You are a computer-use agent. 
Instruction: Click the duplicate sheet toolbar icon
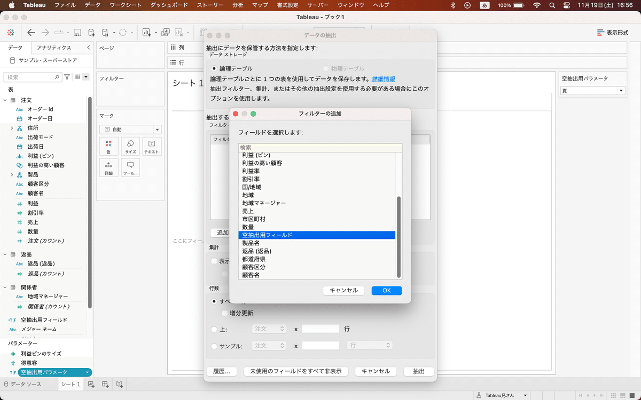[166, 33]
